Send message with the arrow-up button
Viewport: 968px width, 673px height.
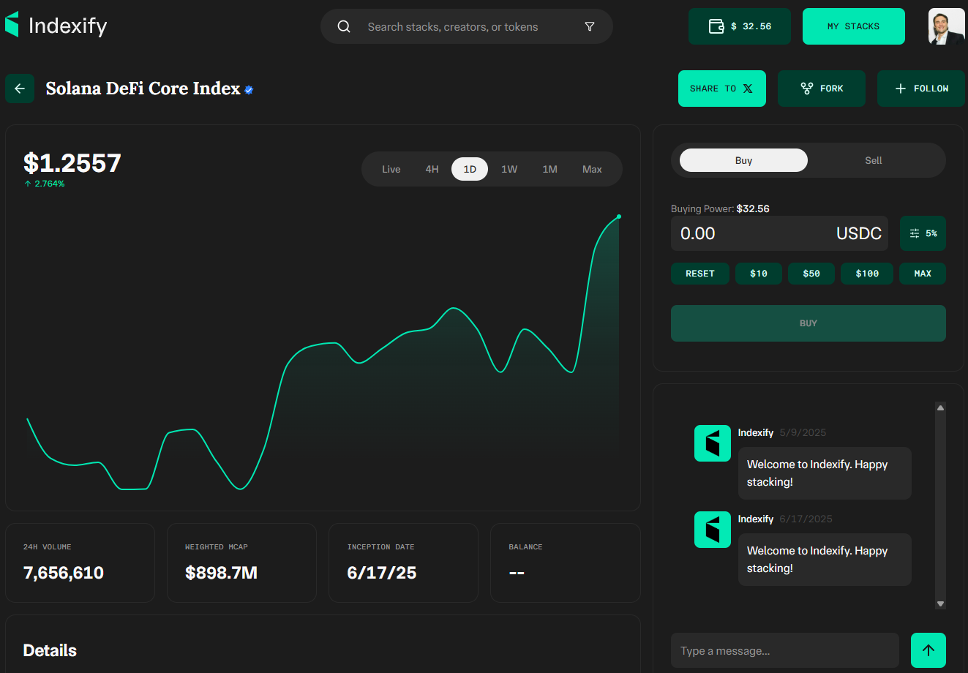928,650
